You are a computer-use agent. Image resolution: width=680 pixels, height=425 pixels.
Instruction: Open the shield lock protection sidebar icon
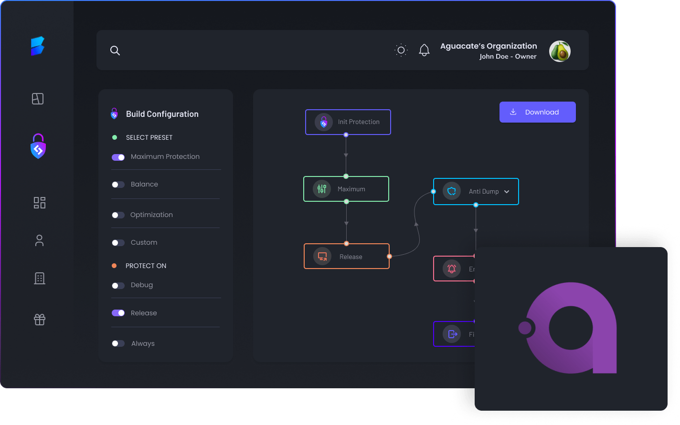38,146
